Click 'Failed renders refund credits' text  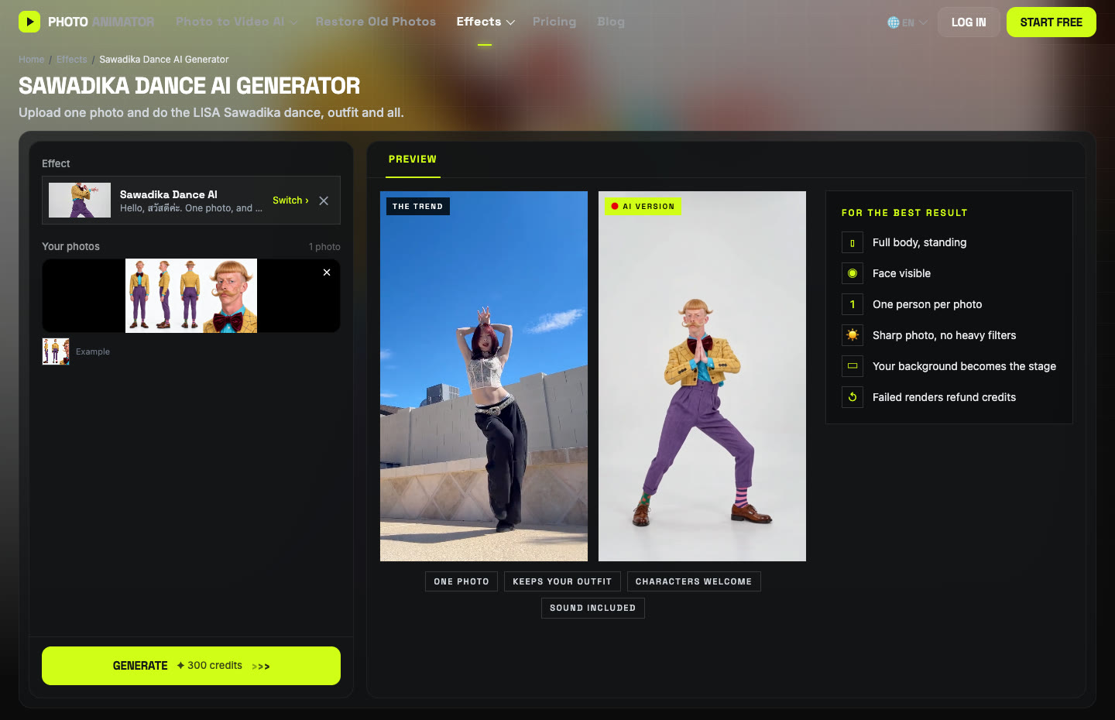[x=944, y=397]
